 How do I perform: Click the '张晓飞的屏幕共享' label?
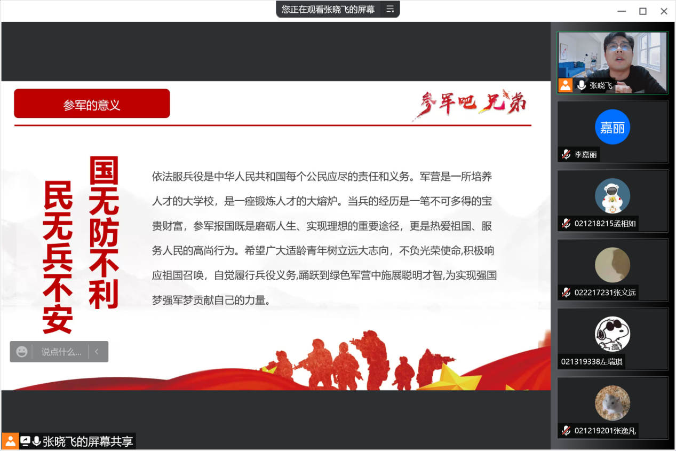[x=88, y=441]
